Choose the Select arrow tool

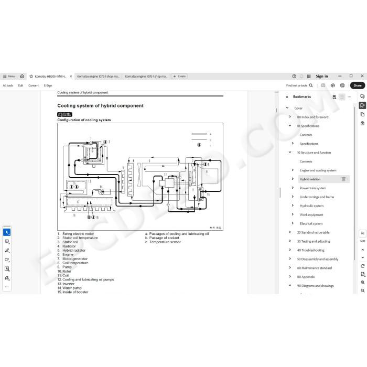(7, 232)
